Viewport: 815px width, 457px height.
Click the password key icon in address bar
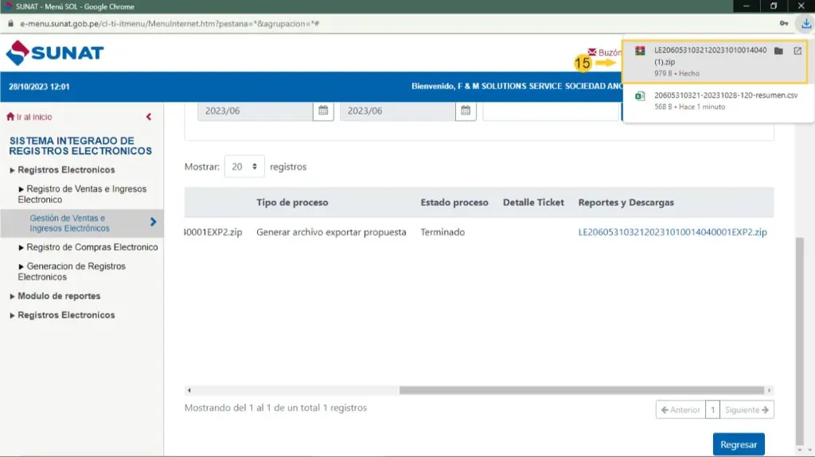pos(784,24)
